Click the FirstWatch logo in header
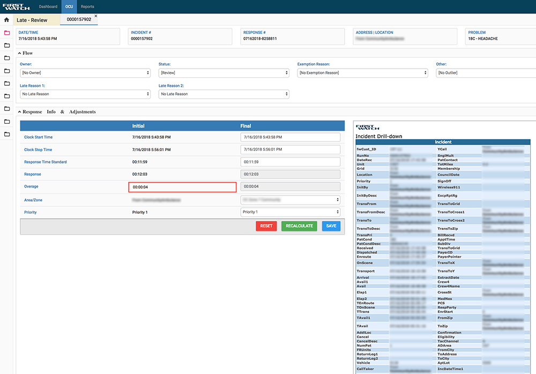This screenshot has height=374, width=536. pyautogui.click(x=16, y=6)
